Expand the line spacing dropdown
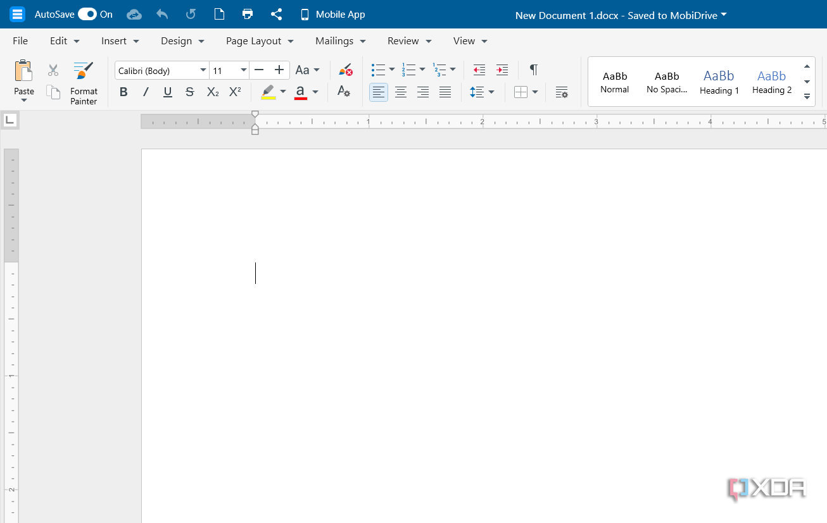This screenshot has width=827, height=523. pos(491,92)
